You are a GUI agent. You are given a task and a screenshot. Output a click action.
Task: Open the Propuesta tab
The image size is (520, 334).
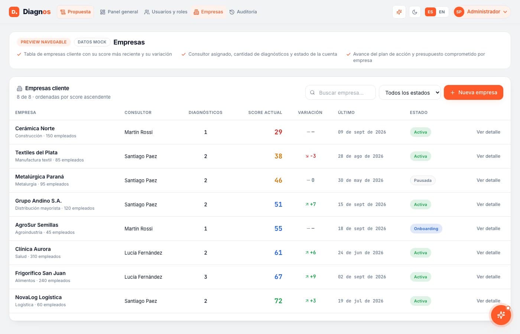point(75,12)
